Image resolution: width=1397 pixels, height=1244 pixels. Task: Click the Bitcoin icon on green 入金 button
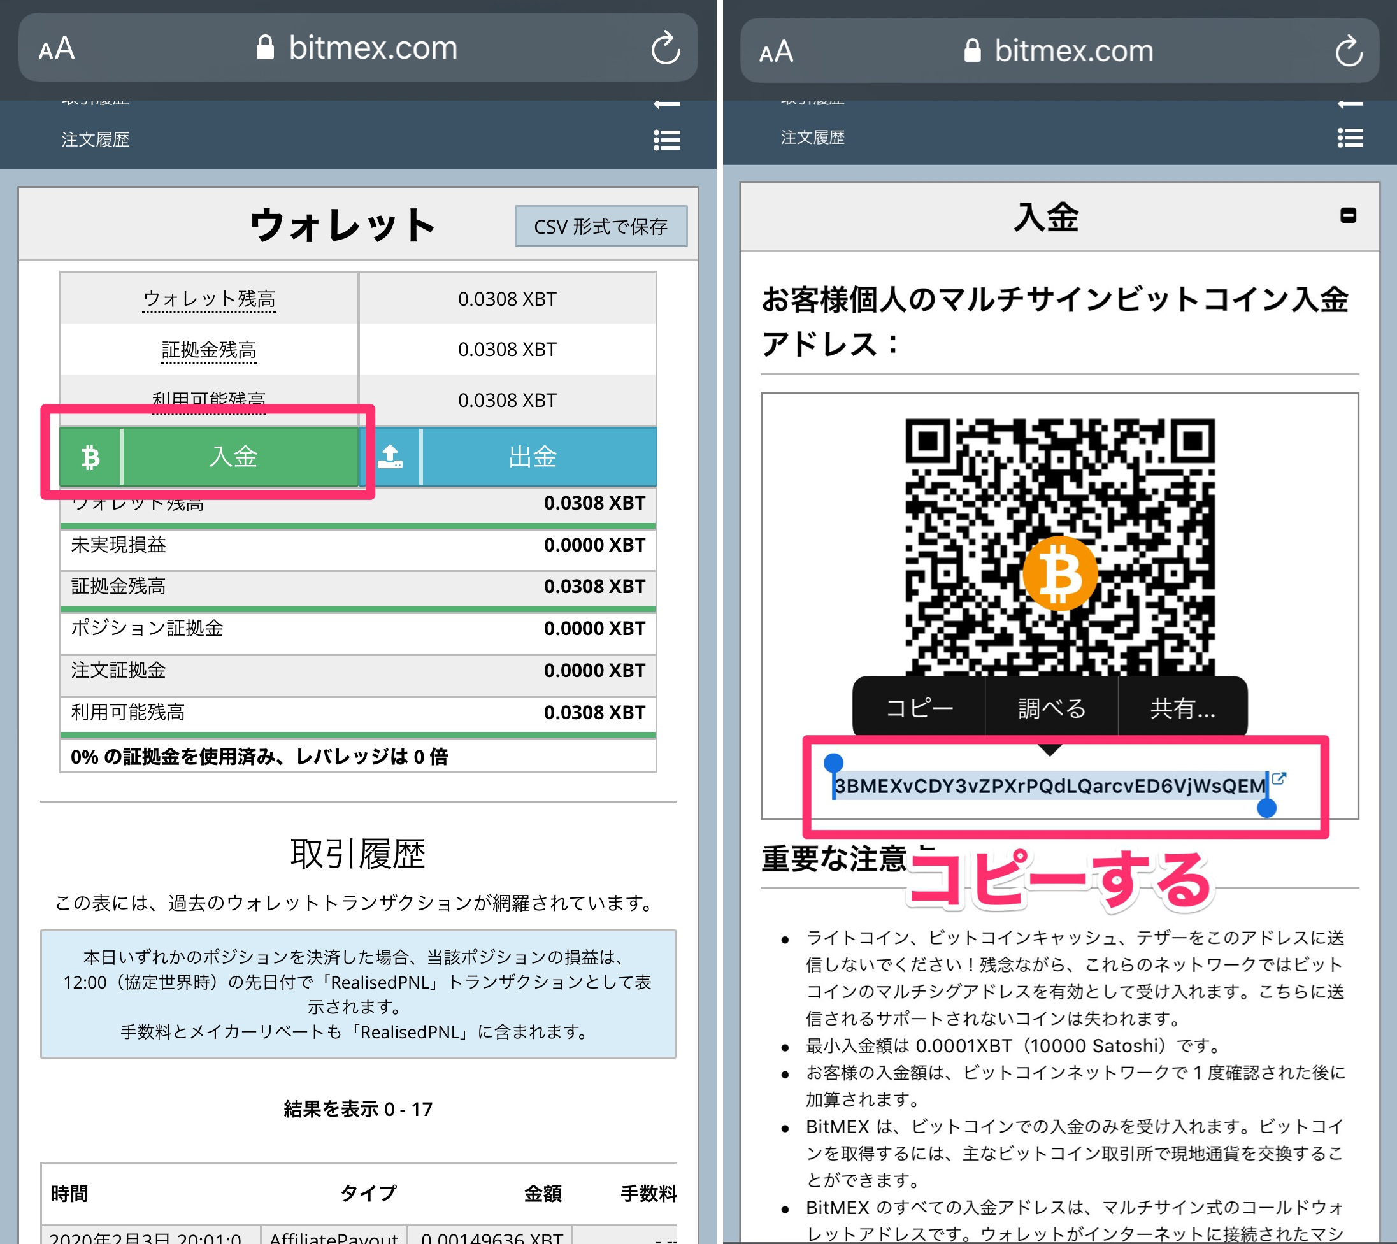point(90,457)
